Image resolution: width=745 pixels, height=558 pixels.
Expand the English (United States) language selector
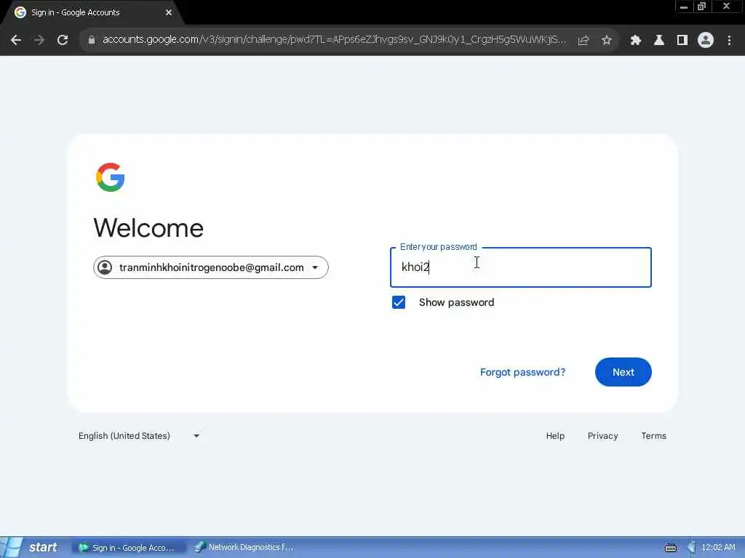tap(139, 436)
